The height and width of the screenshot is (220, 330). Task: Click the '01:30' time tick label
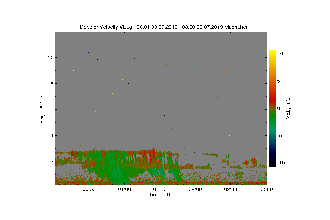(x=160, y=189)
